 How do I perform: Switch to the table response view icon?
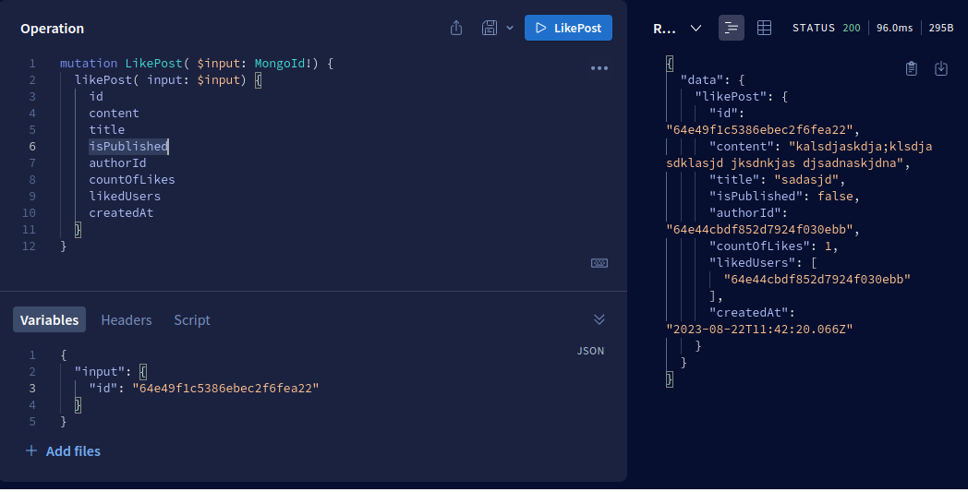pos(764,28)
